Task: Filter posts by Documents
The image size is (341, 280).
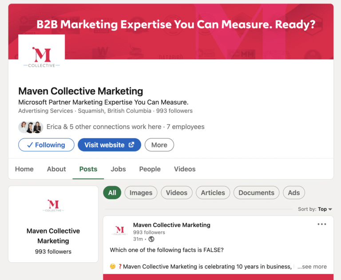Action: (256, 193)
